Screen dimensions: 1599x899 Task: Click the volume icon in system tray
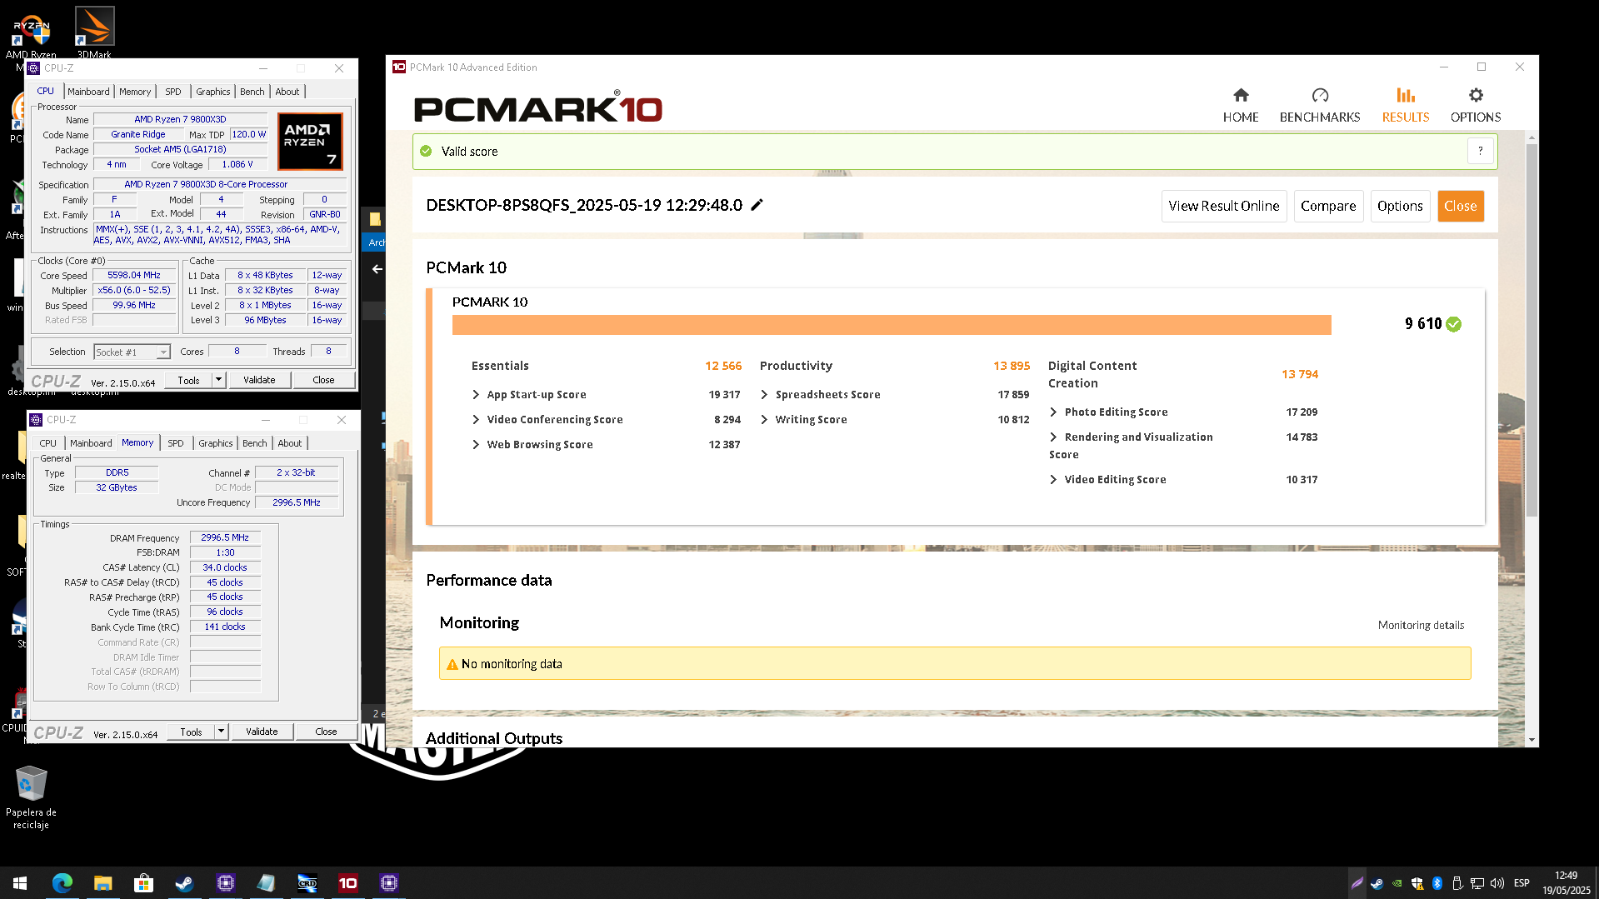[1497, 882]
